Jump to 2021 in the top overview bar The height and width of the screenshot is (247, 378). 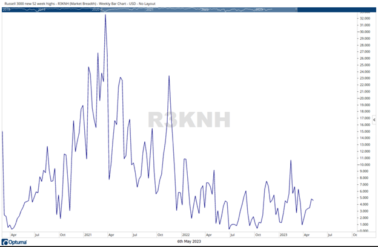point(150,10)
